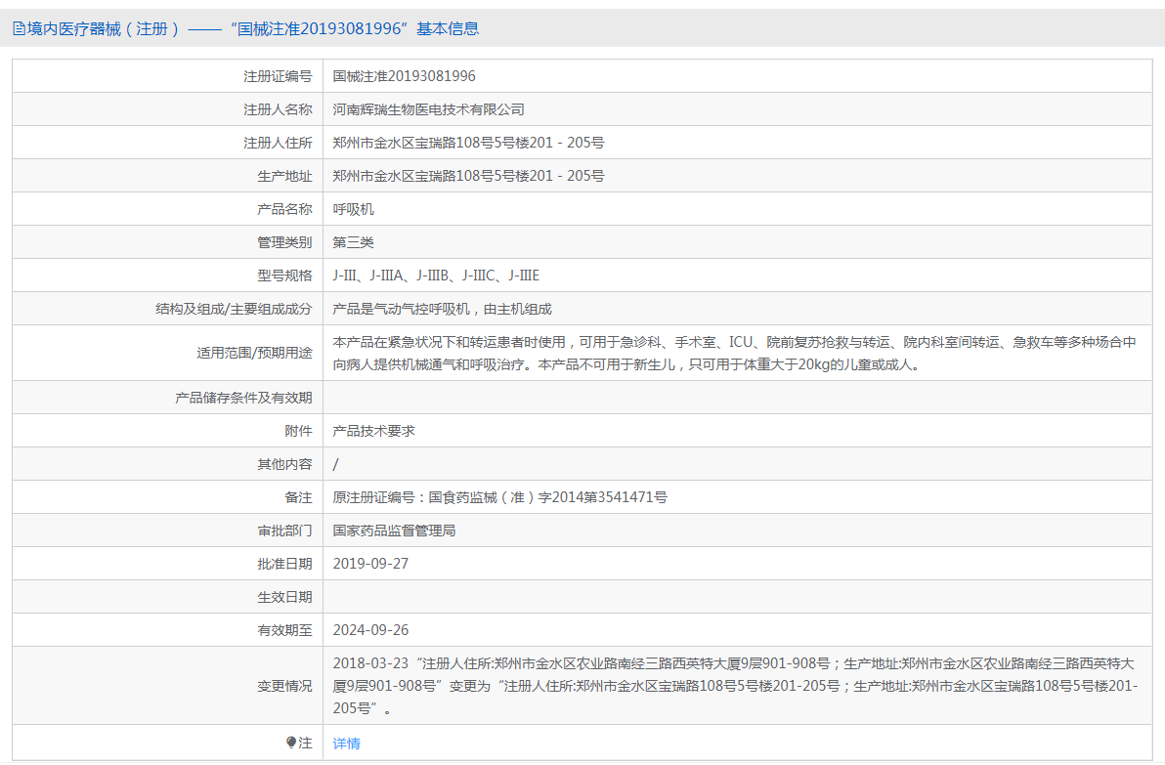Viewport: 1165px width, 765px height.
Task: Select the address in the 注册人住所 row
Action: pyautogui.click(x=468, y=143)
